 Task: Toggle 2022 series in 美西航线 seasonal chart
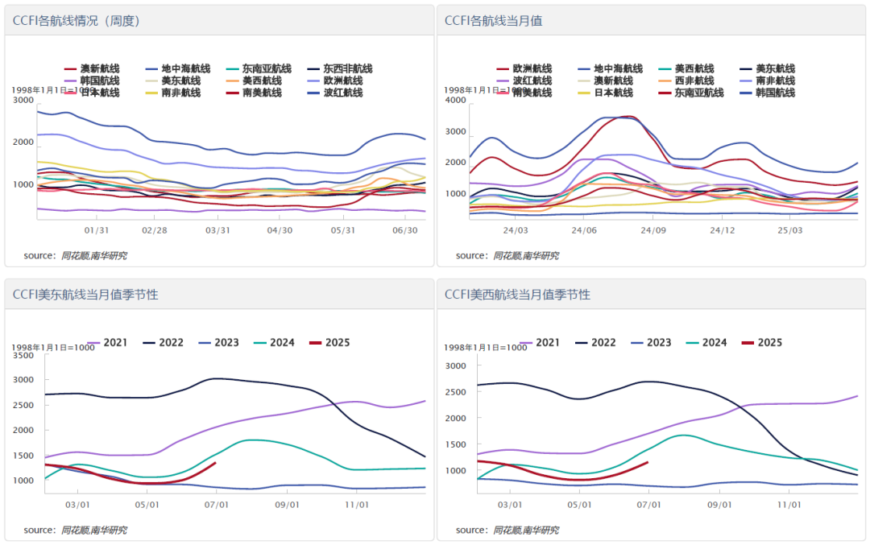[595, 343]
